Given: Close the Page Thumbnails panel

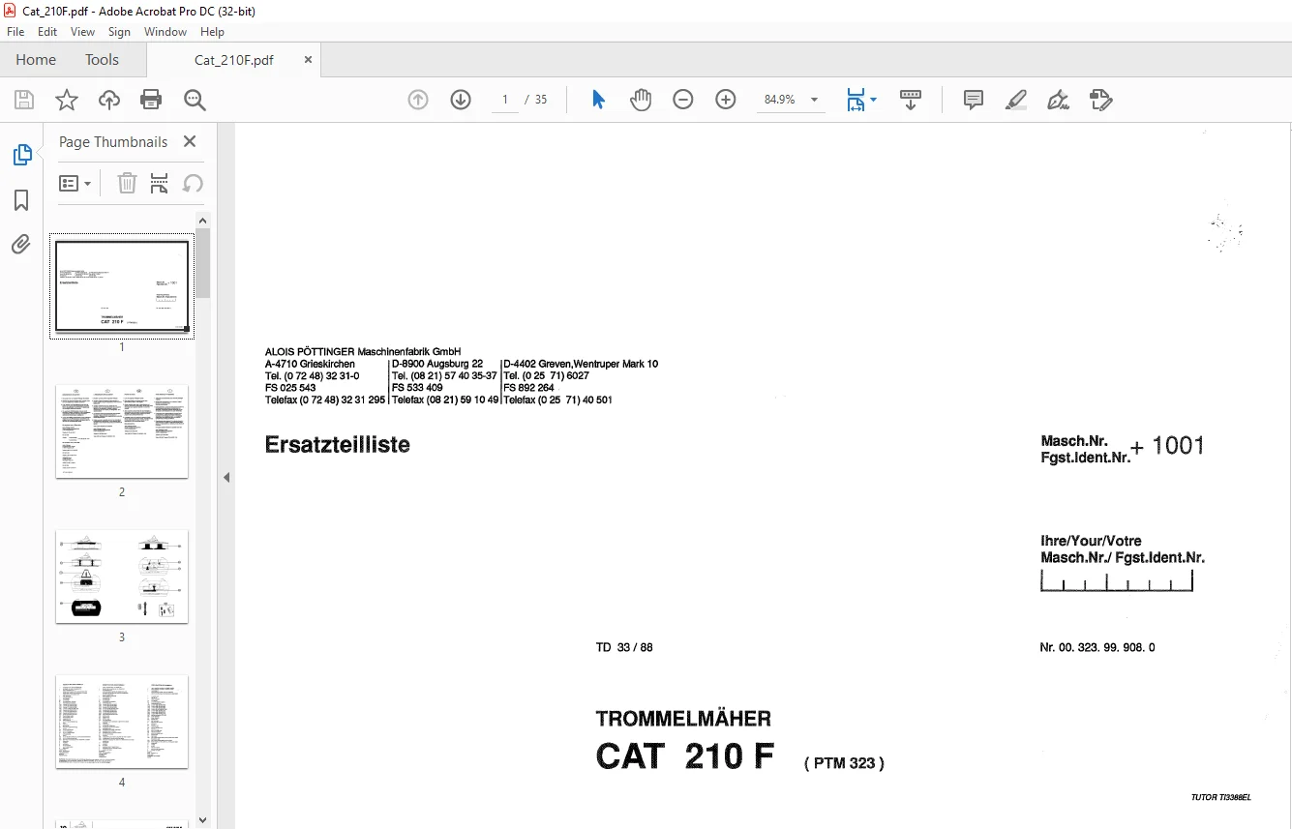Looking at the screenshot, I should coord(190,141).
